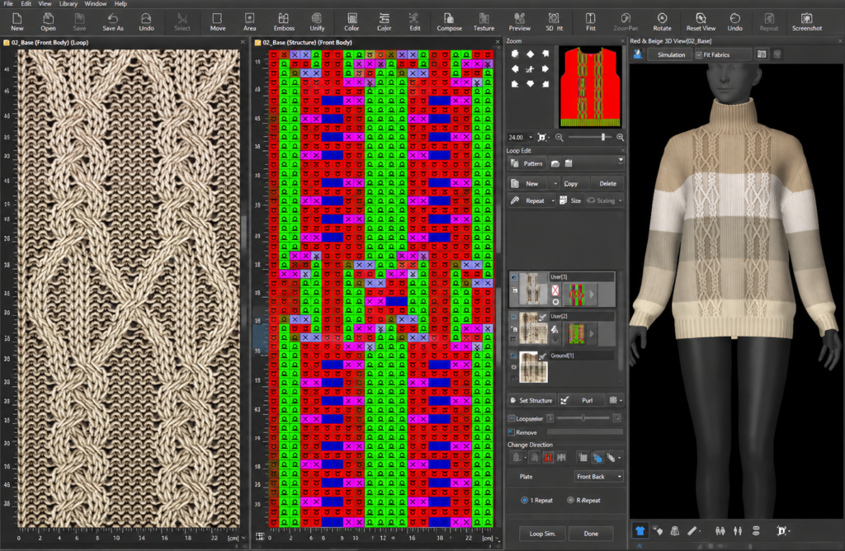Click the Fitt toolbar icon
Screen dimensions: 845x551
(591, 22)
